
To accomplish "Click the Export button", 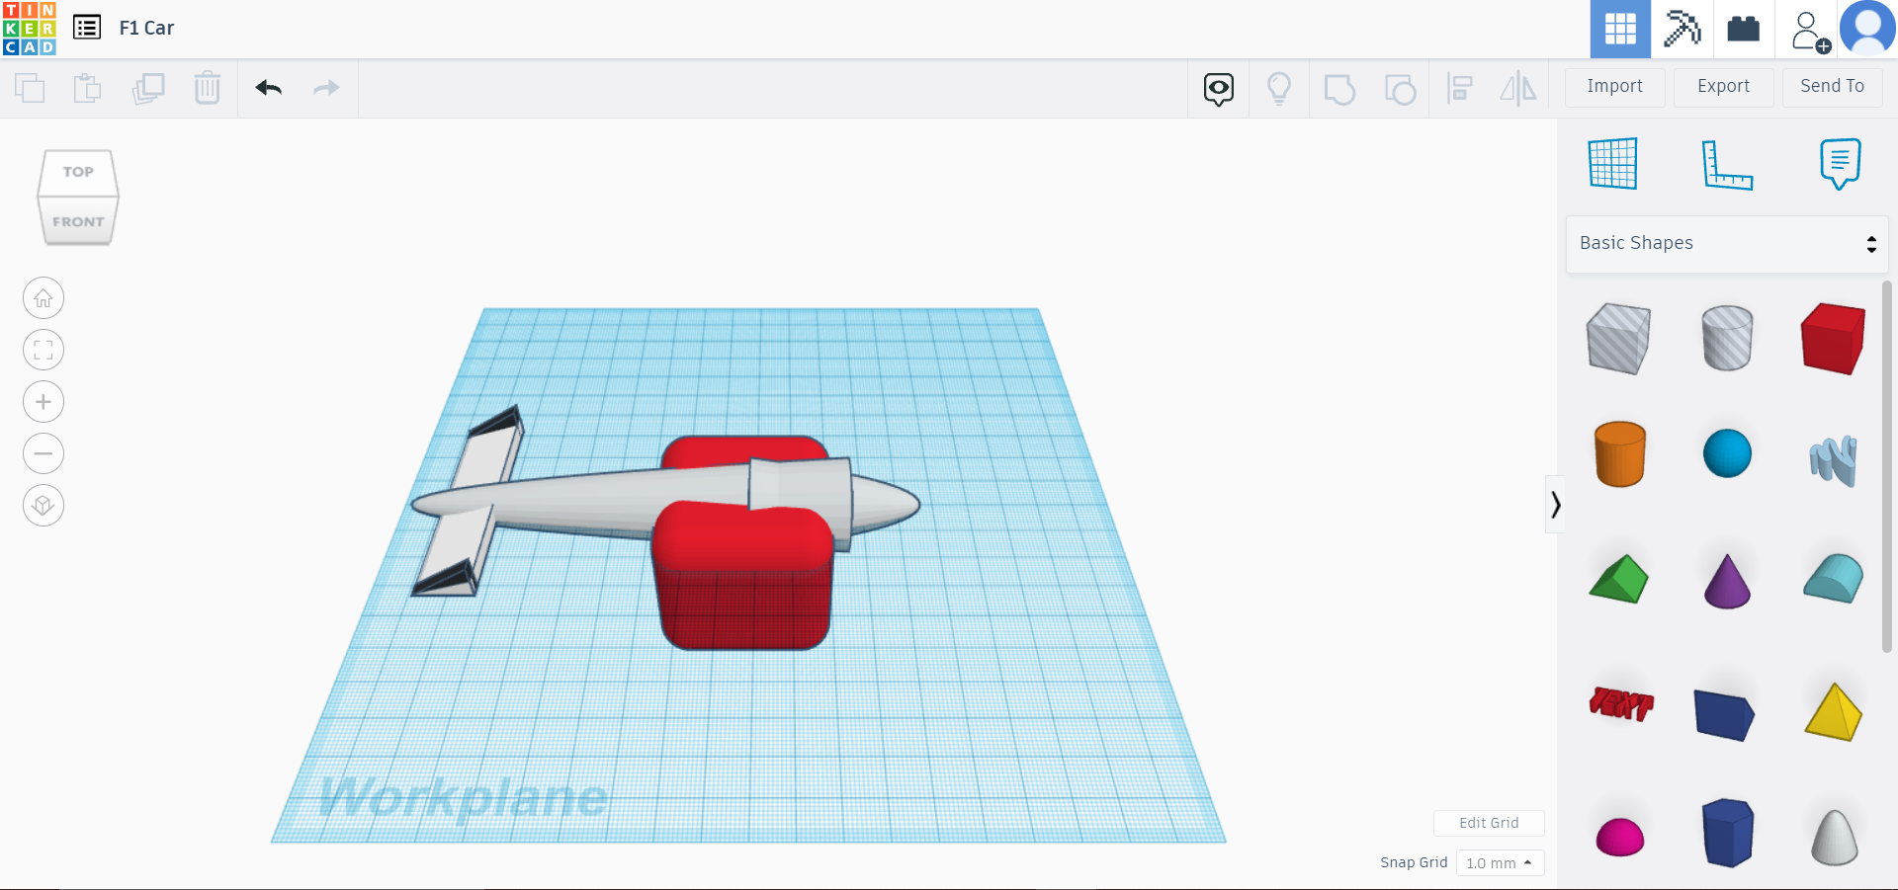I will click(x=1724, y=87).
